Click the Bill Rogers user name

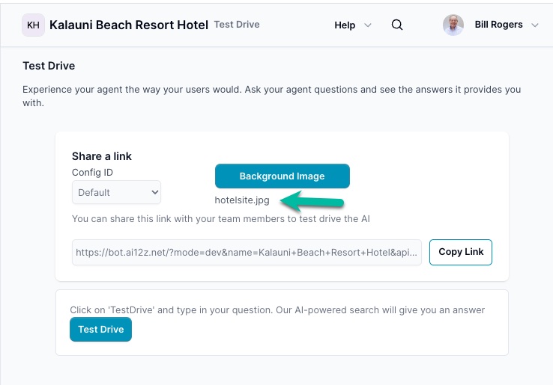pyautogui.click(x=498, y=25)
